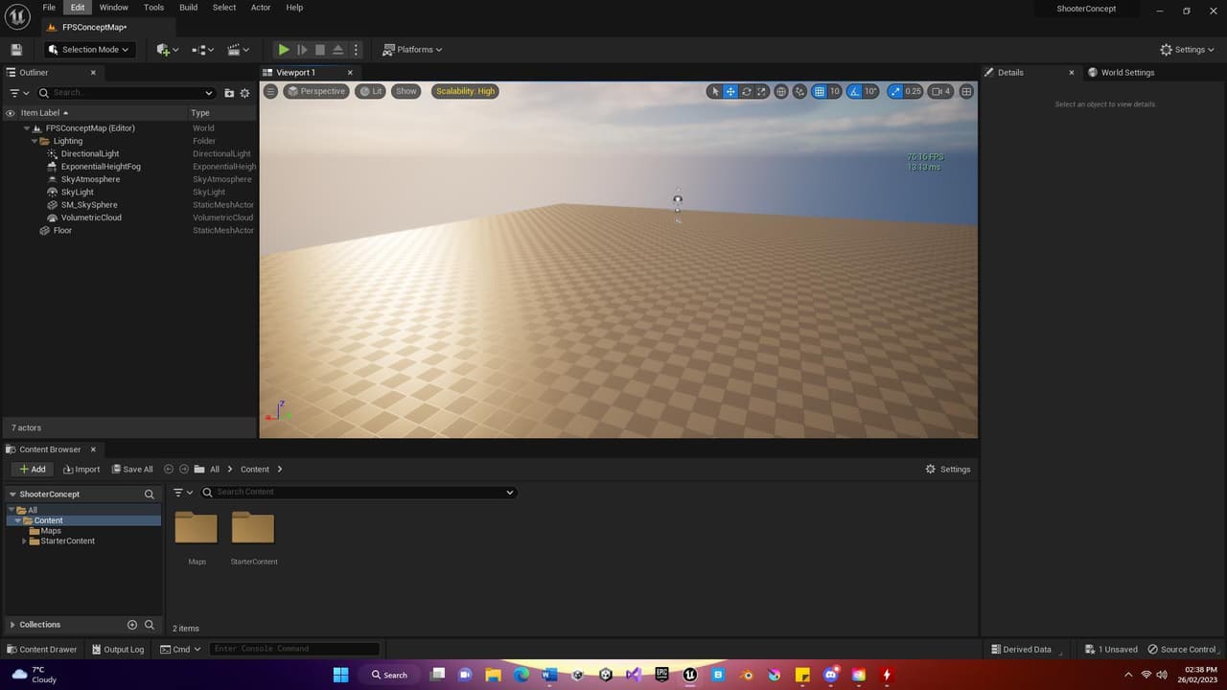
Task: Open the Output Log panel
Action: tap(118, 650)
